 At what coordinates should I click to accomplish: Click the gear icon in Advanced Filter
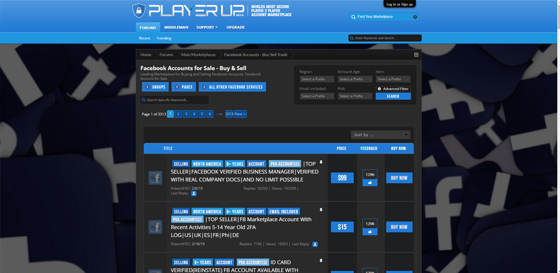tap(379, 89)
